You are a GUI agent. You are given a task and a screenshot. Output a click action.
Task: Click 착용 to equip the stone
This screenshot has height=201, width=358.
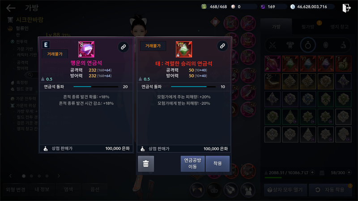[x=217, y=163]
